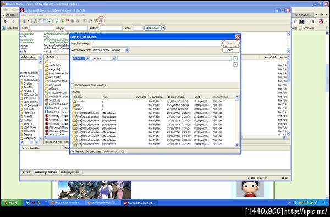
Task: Select 100PHOTO folder in local file list
Action: coord(53,65)
